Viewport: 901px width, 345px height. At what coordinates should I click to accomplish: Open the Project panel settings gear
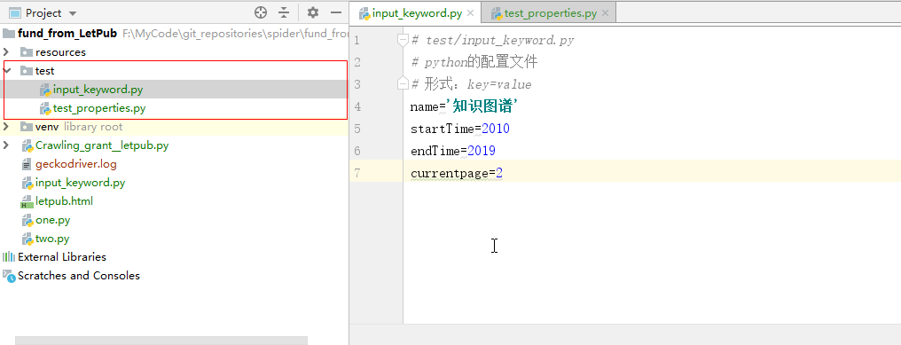point(312,12)
